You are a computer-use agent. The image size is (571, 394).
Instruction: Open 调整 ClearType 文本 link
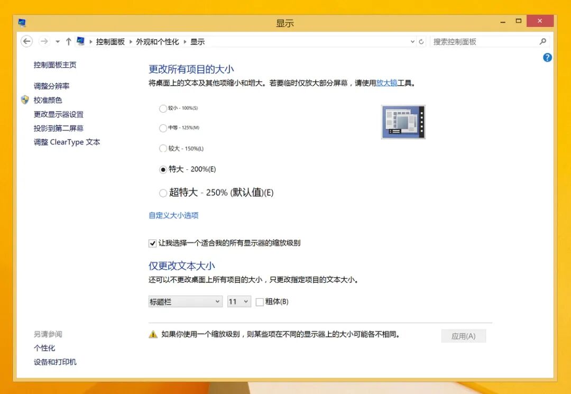tap(67, 142)
